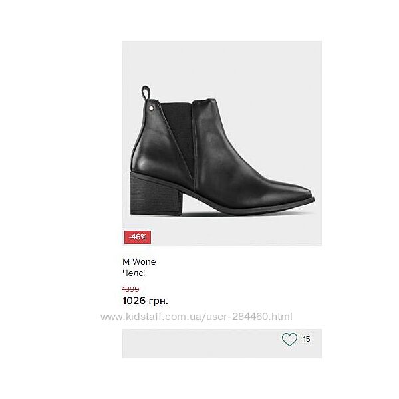Click the silver rivet on the pull tab

[x=151, y=108]
